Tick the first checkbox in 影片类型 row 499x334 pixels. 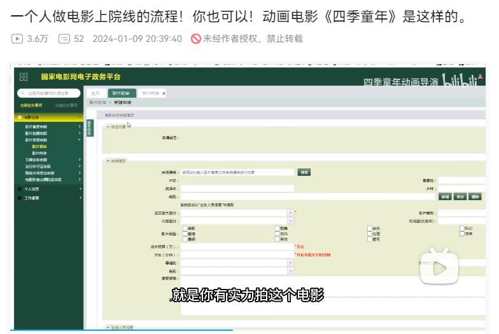click(x=185, y=227)
